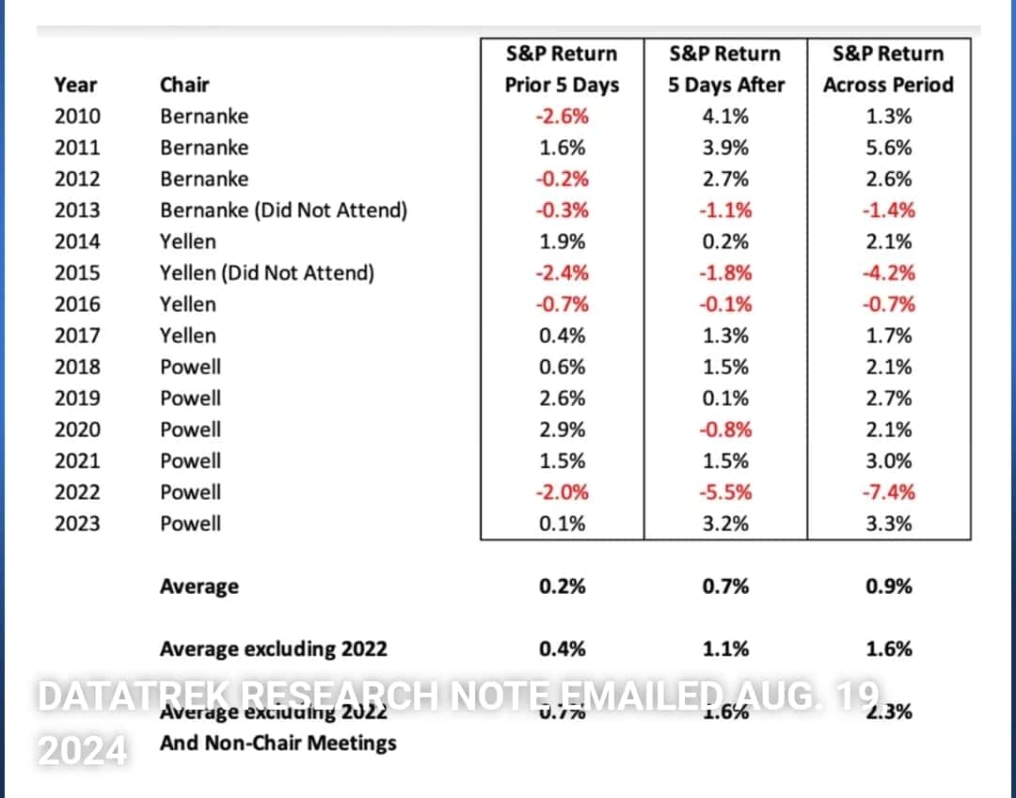Select the 2.9% prior-5-days value for 2020
Screen dimensions: 1016x798
[x=562, y=430]
